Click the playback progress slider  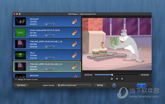[x=116, y=75]
